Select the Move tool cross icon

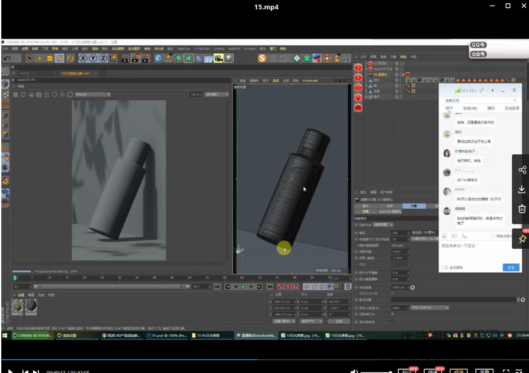pos(40,58)
